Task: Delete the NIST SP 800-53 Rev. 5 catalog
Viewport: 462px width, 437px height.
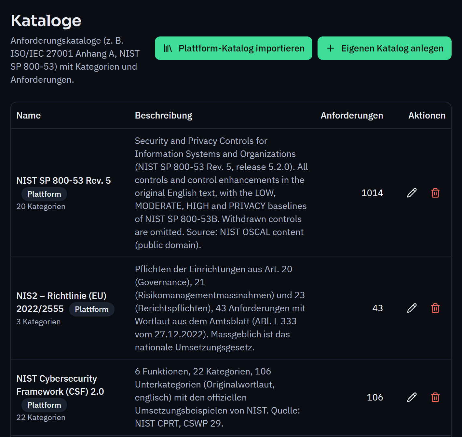Action: pos(435,193)
